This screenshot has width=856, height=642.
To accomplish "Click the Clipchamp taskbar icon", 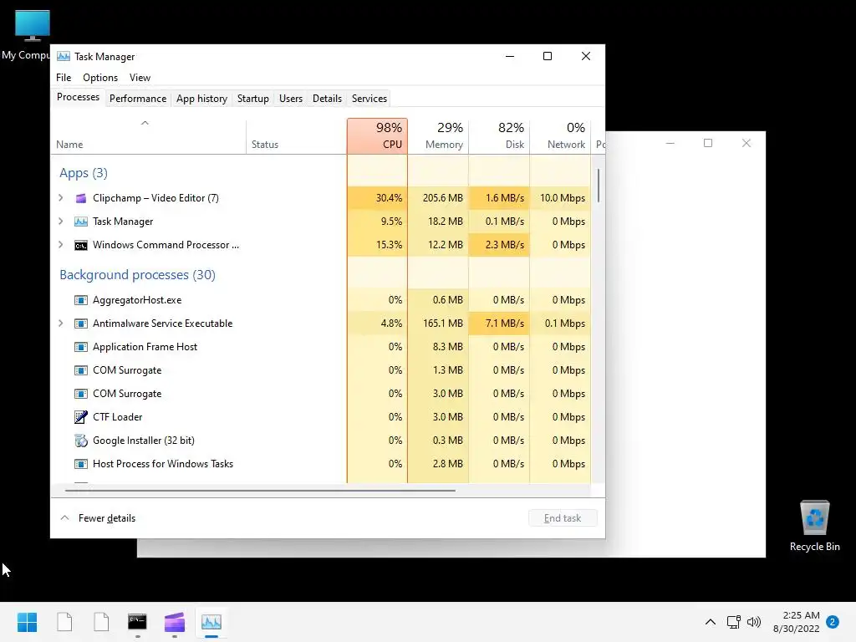I will click(x=174, y=622).
